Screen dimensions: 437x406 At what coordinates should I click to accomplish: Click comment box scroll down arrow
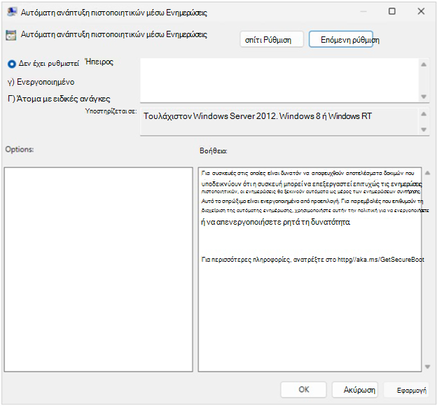pos(424,97)
